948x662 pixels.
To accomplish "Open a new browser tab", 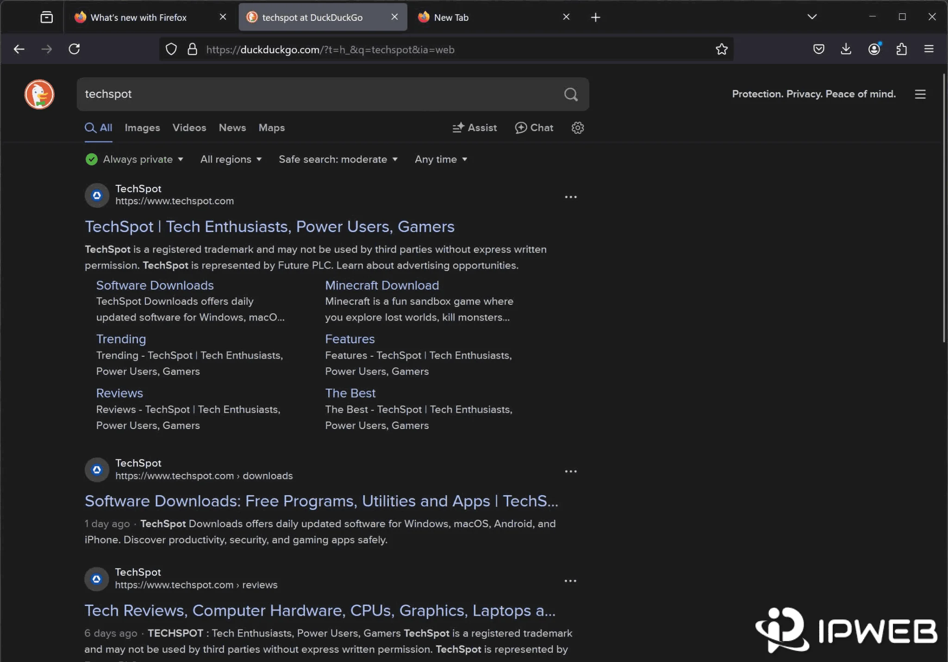I will pyautogui.click(x=596, y=18).
